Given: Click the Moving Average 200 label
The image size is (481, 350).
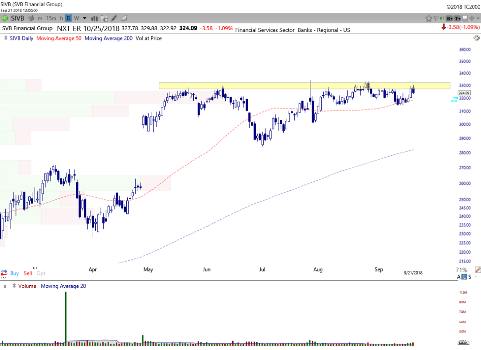Looking at the screenshot, I should pyautogui.click(x=108, y=38).
